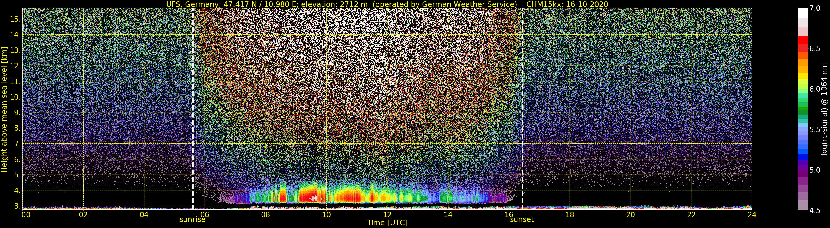Screen dimensions: 830x228
Task: Click the 5.5 tick label on the colorbar
Action: (815, 130)
